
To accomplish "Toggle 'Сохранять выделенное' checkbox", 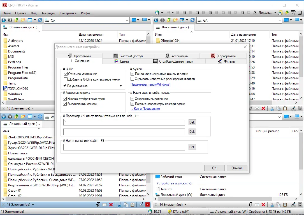I will pyautogui.click(x=133, y=99).
